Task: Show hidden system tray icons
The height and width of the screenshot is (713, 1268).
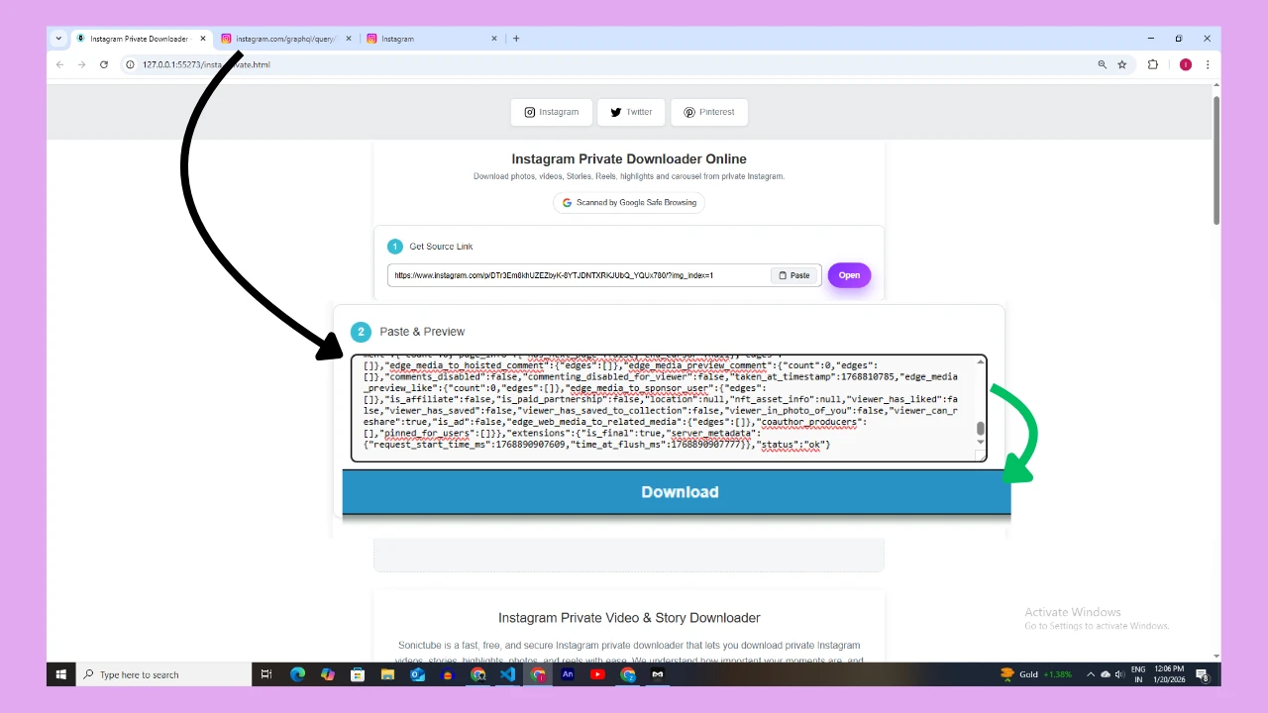Action: point(1091,674)
